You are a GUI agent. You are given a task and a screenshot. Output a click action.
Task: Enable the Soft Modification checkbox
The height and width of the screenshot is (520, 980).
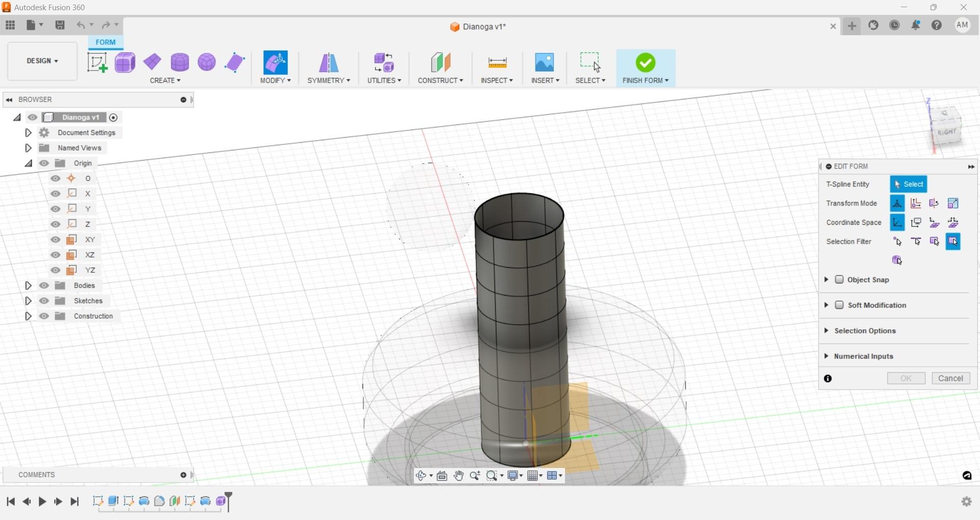[839, 305]
